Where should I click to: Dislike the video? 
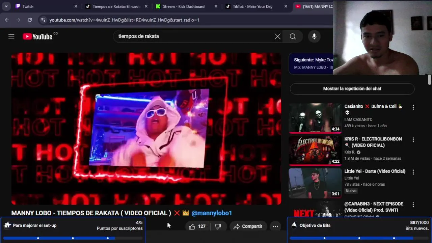click(218, 226)
